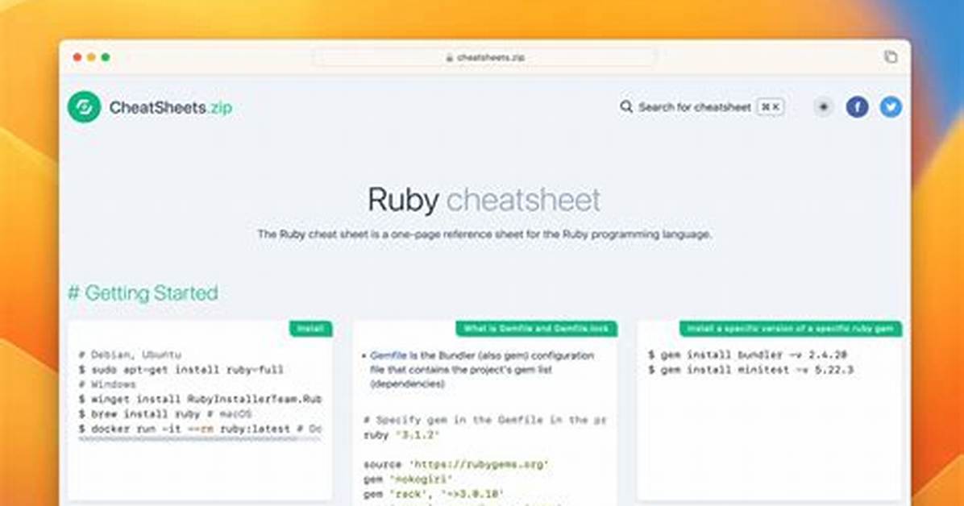The height and width of the screenshot is (506, 964).
Task: Click the one-page reference sheet description
Action: click(484, 234)
